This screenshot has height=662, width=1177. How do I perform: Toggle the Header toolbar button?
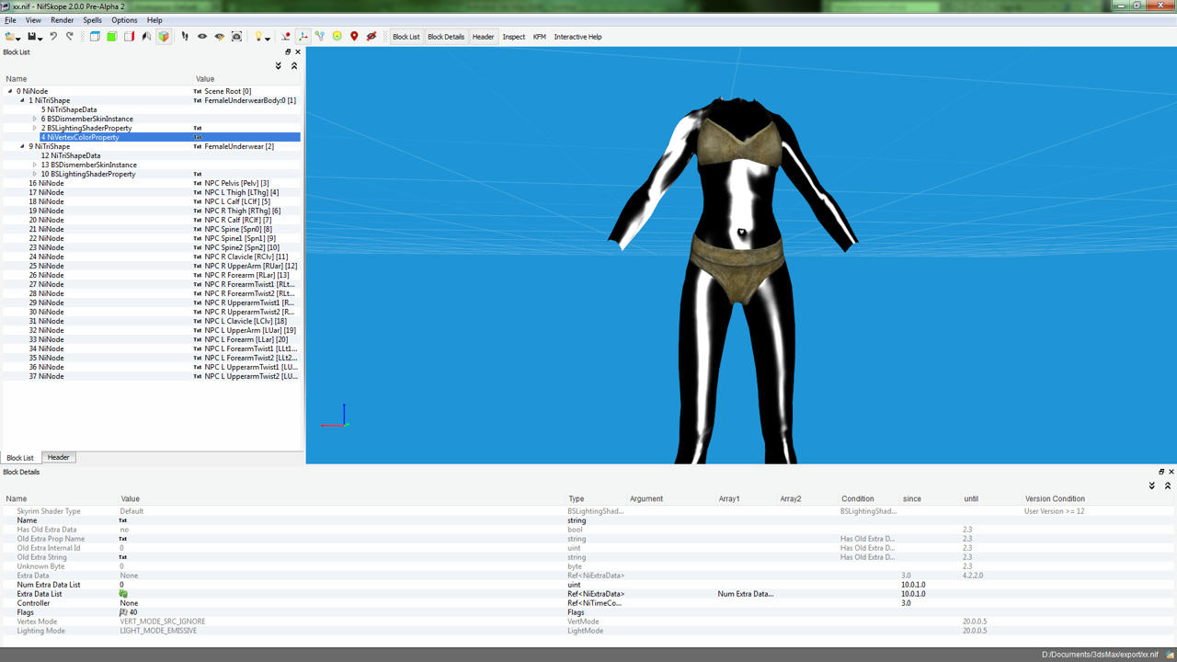[x=484, y=37]
